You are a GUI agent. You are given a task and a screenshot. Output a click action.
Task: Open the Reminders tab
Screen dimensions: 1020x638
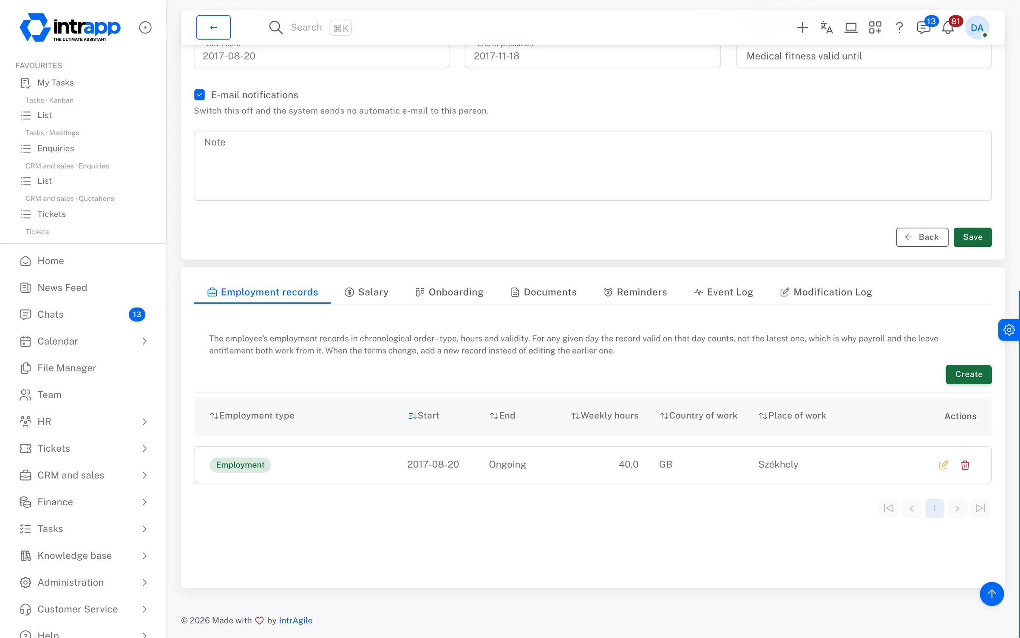coord(635,292)
